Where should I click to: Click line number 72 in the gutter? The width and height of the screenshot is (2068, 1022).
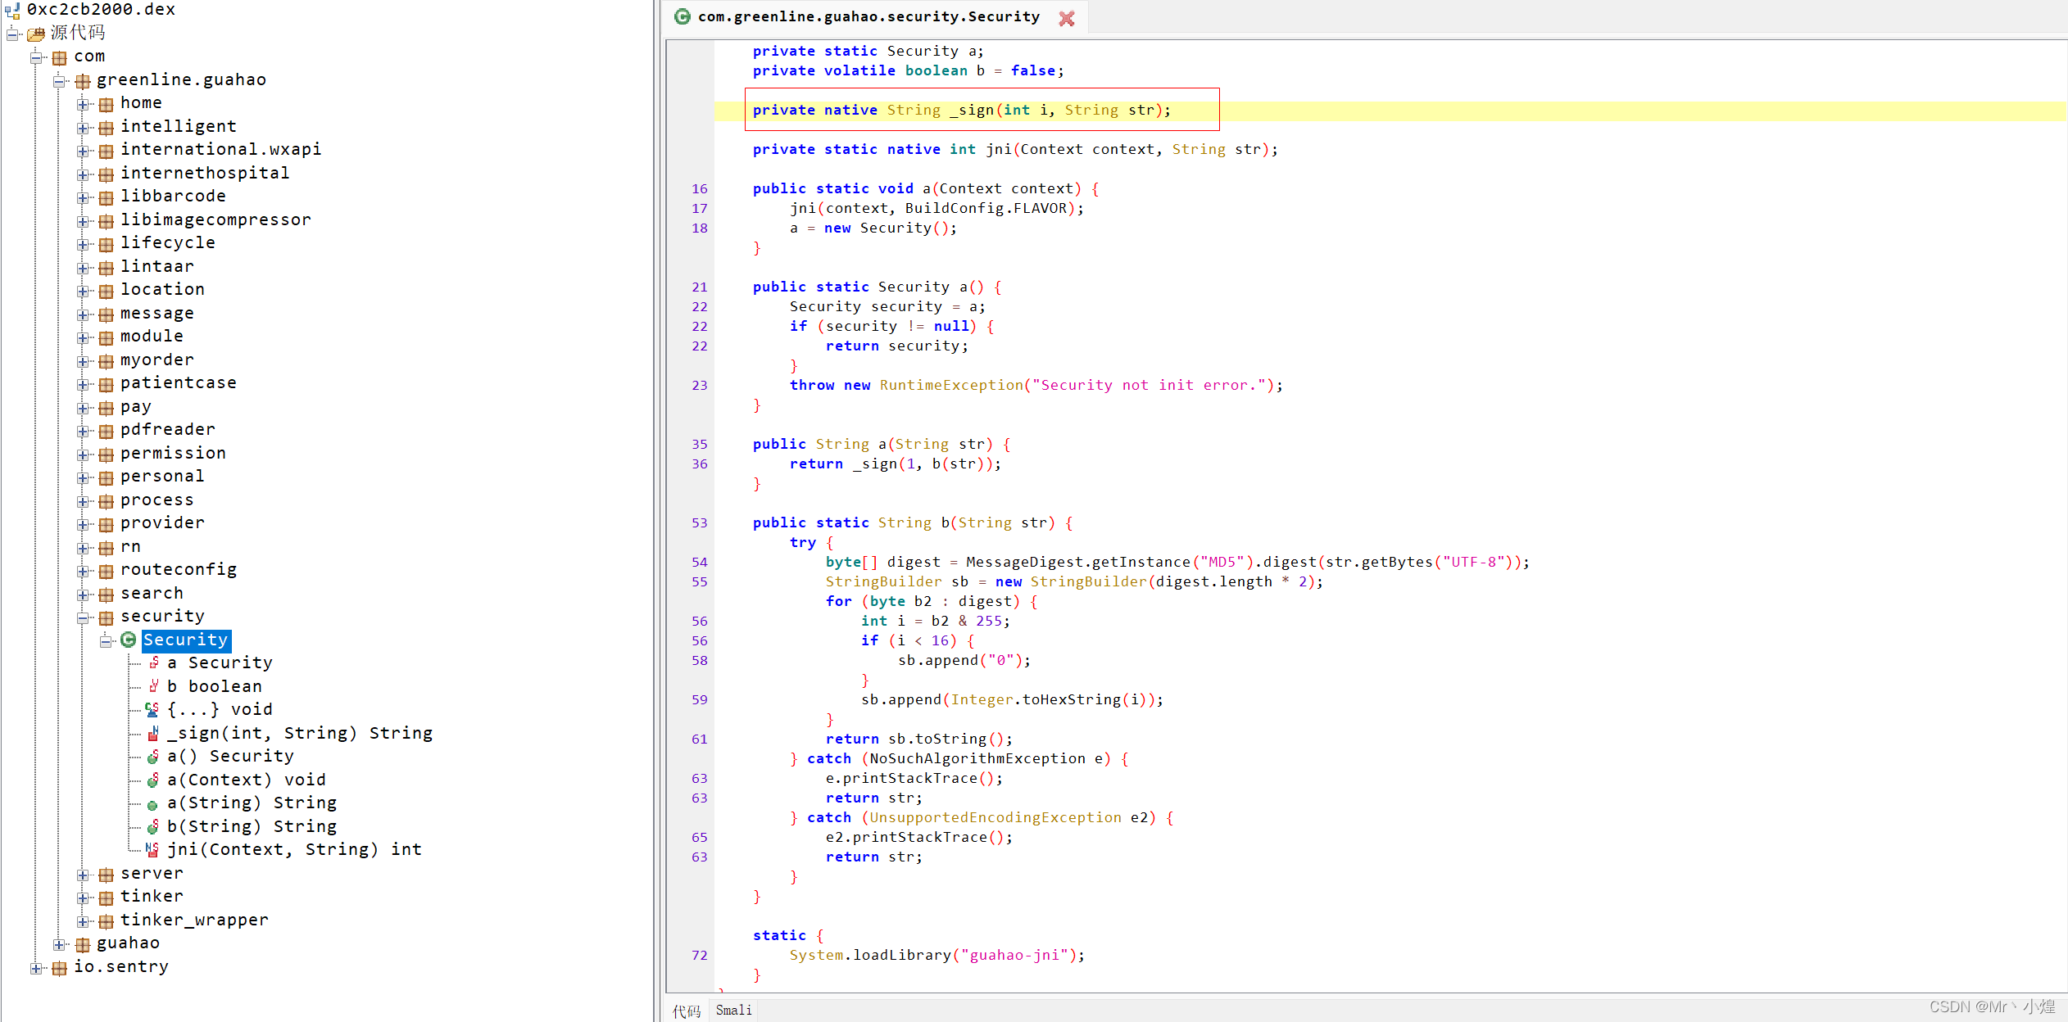pos(699,955)
